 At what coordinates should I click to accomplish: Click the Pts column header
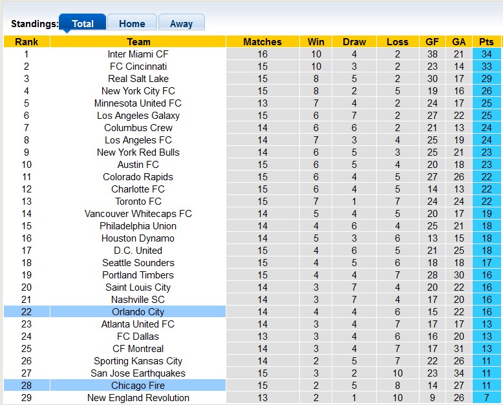[x=486, y=42]
